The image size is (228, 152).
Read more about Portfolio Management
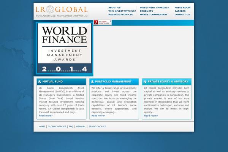coord(98,116)
